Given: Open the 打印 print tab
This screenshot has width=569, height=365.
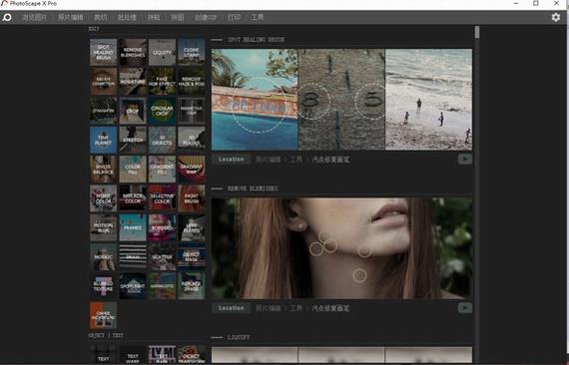Looking at the screenshot, I should [x=234, y=17].
